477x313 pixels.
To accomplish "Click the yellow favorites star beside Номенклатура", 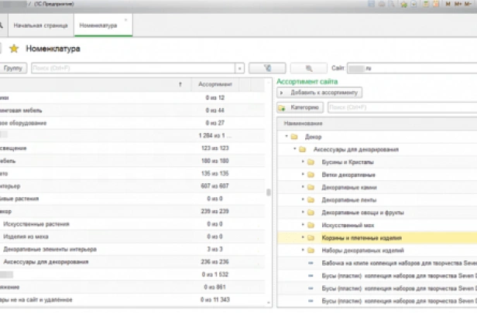I will 14,49.
